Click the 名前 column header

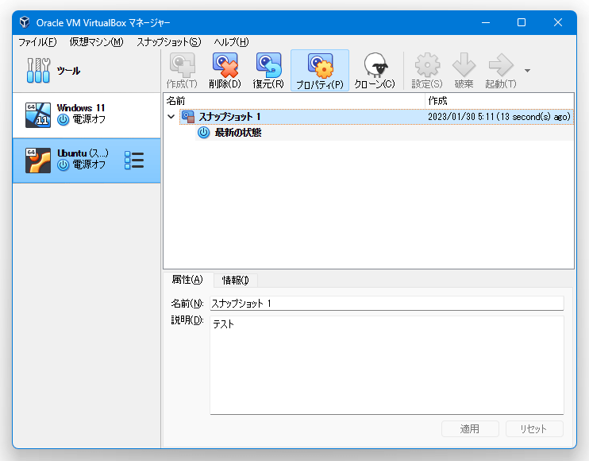(x=294, y=101)
